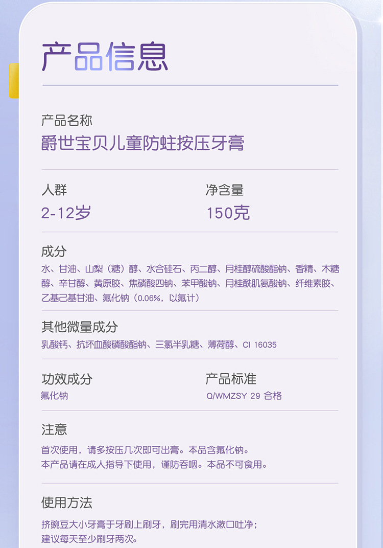383x548 pixels.
Task: Click the 成分 section heading
Action: click(54, 252)
